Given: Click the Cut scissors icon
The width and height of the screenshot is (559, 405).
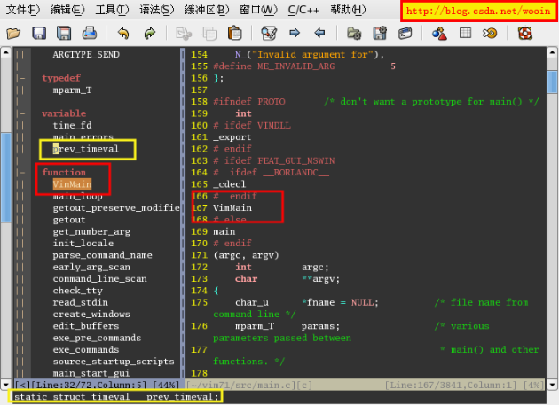Looking at the screenshot, I should 184,34.
